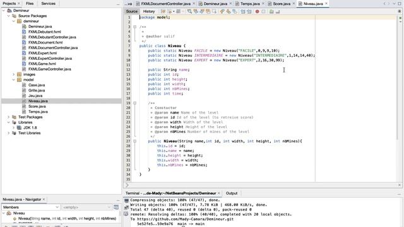Open the Temps.java editor tab
Viewport: 404px width, 227px height.
(250, 4)
